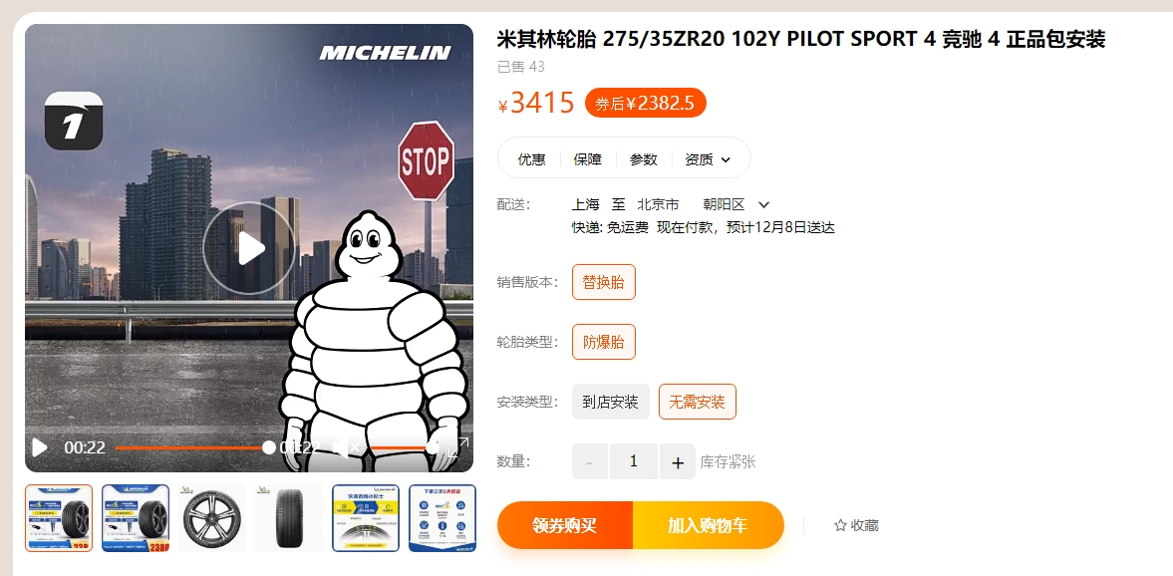Expand the 资质 dropdown chevron
This screenshot has height=576, width=1173.
coord(726,159)
